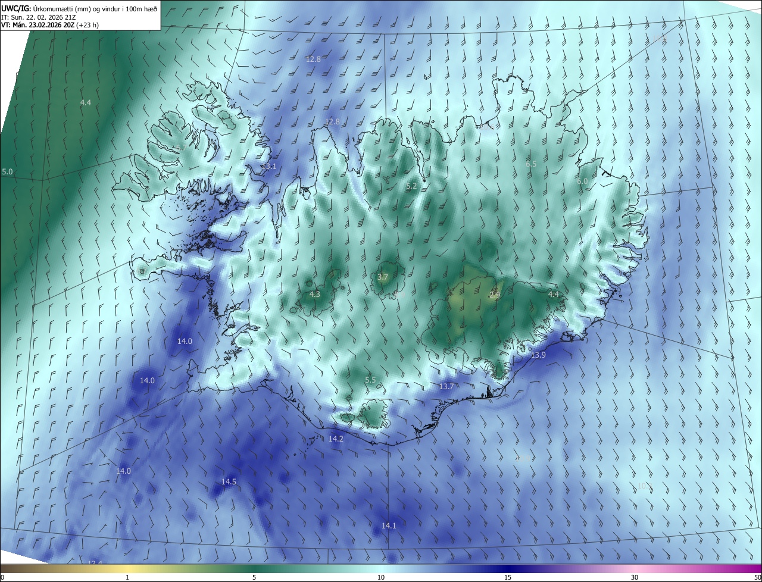Select the 4.4 value east of Vatnajökull

coord(554,294)
